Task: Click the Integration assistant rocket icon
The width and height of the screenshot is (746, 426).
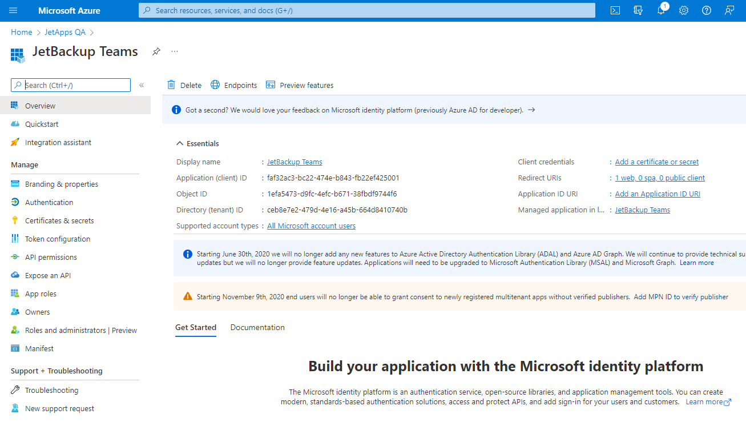Action: 15,142
